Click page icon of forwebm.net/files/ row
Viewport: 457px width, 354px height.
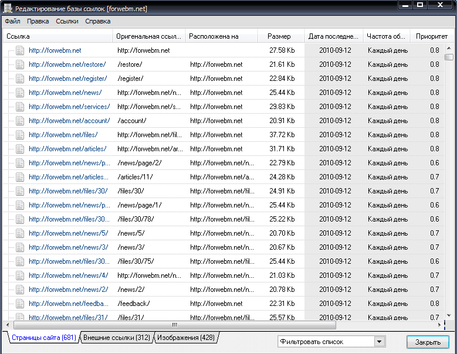point(20,135)
